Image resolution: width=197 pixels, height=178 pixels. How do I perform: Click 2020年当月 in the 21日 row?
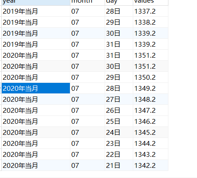click(x=36, y=165)
